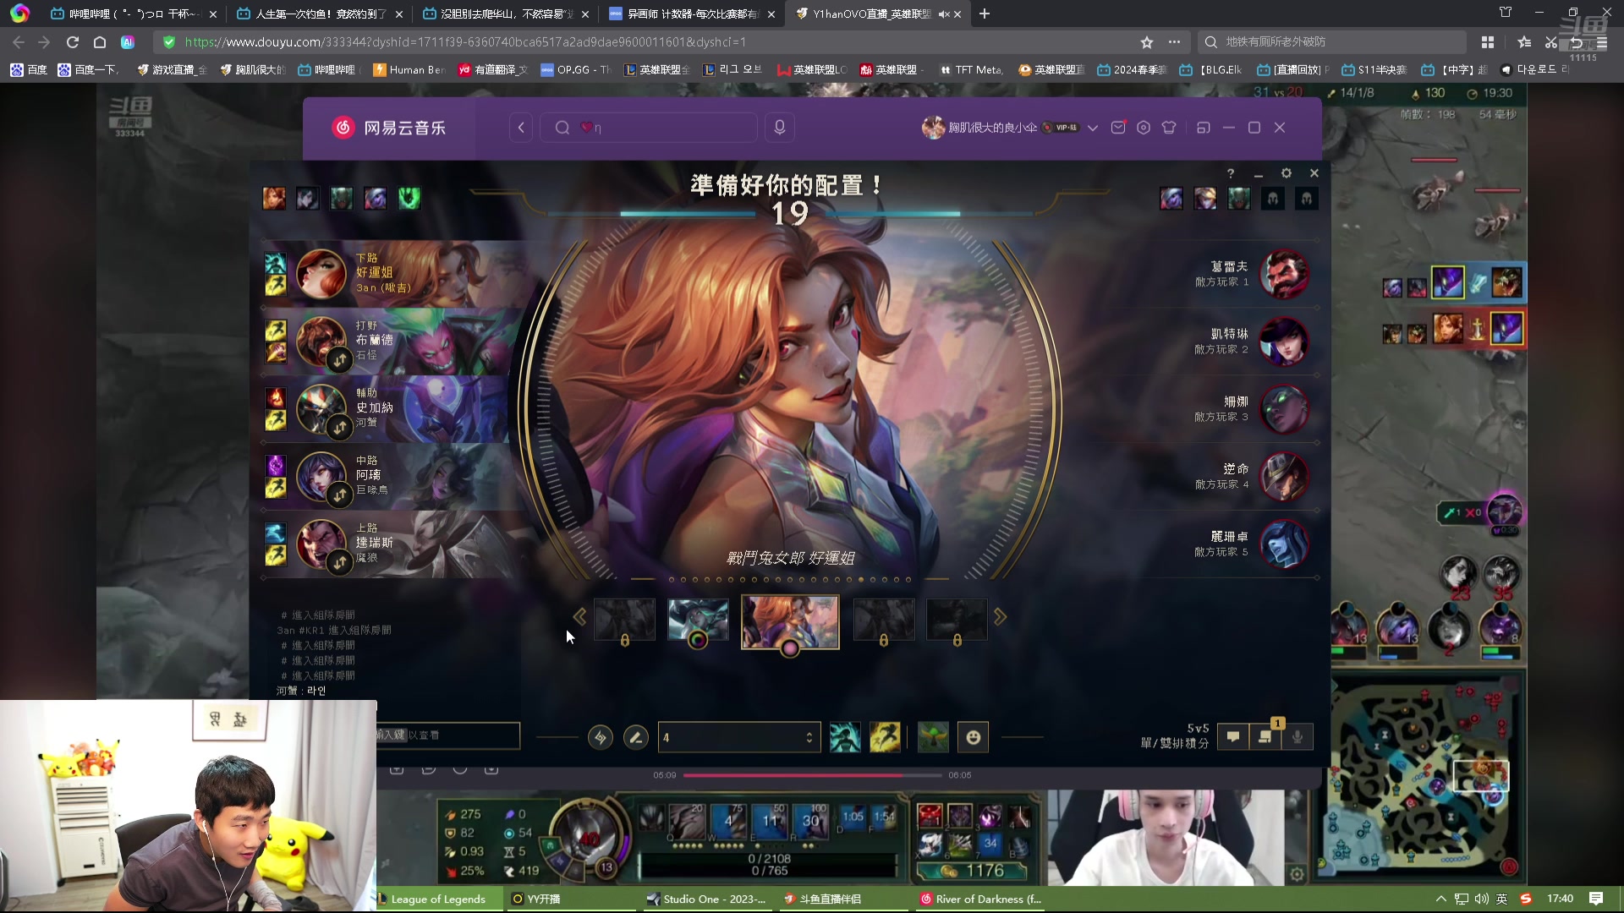Go to browser home page
The height and width of the screenshot is (913, 1624).
coord(100,42)
